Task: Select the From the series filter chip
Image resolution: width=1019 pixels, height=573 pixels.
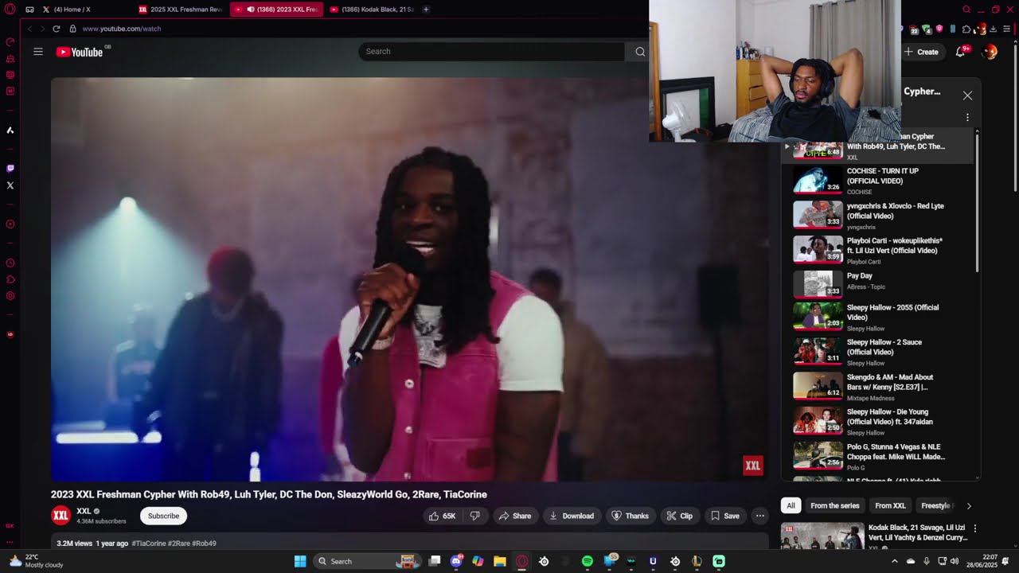Action: click(x=835, y=506)
